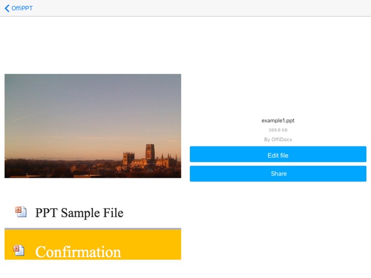Click the yellow Confirmation banner background

151,245
